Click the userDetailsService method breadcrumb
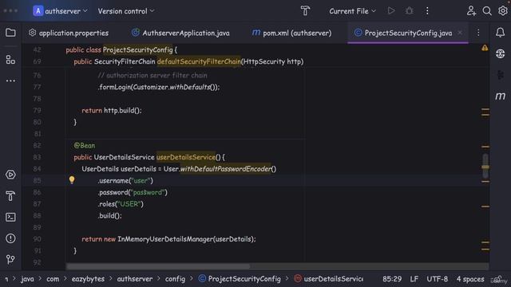This screenshot has width=511, height=287. coord(328,279)
